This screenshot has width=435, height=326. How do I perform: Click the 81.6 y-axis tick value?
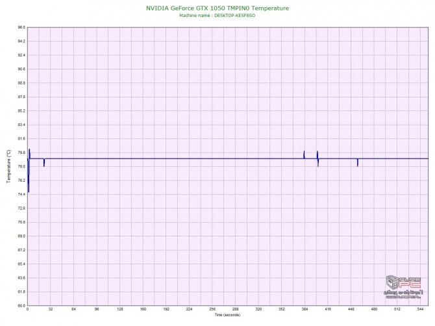click(21, 139)
